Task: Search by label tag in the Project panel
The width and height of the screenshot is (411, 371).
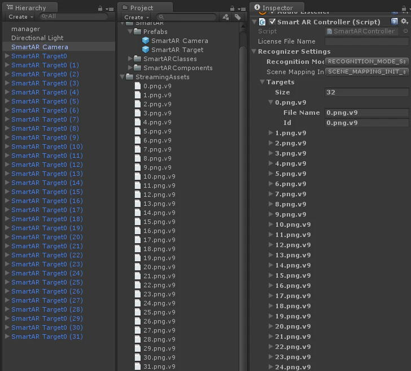Action: click(x=238, y=17)
